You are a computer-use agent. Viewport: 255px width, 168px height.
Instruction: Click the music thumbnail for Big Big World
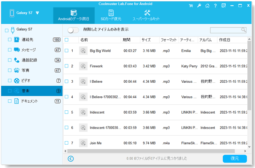(83, 50)
